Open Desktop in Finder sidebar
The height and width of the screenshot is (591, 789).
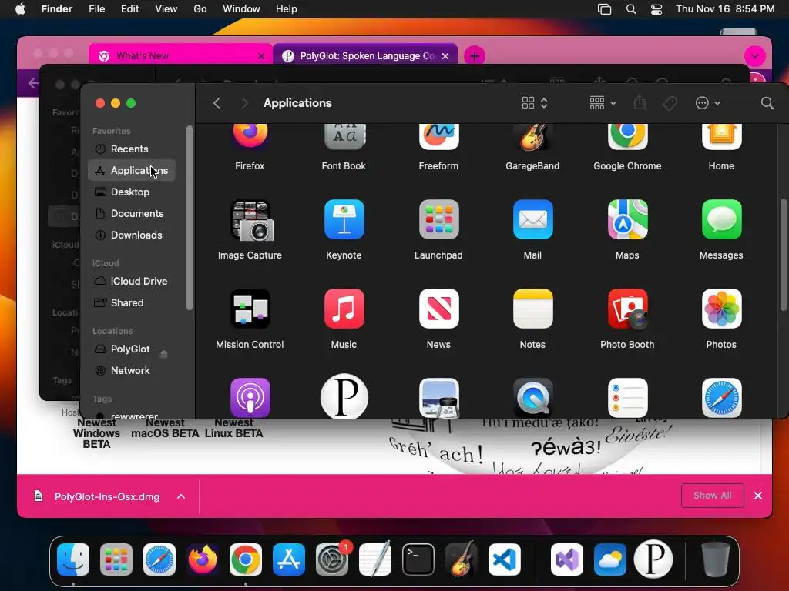(x=132, y=192)
